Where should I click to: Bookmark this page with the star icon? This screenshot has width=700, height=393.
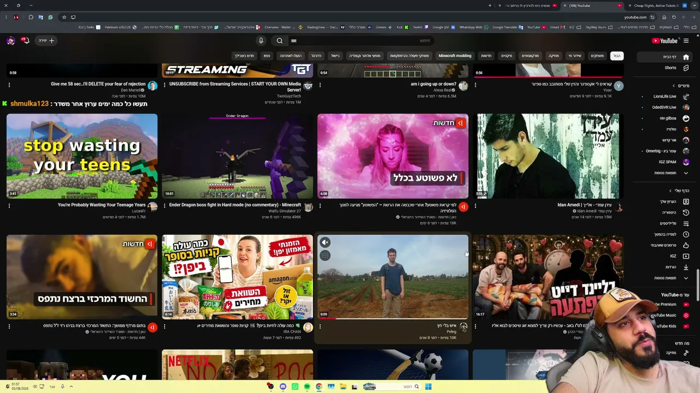[x=64, y=17]
